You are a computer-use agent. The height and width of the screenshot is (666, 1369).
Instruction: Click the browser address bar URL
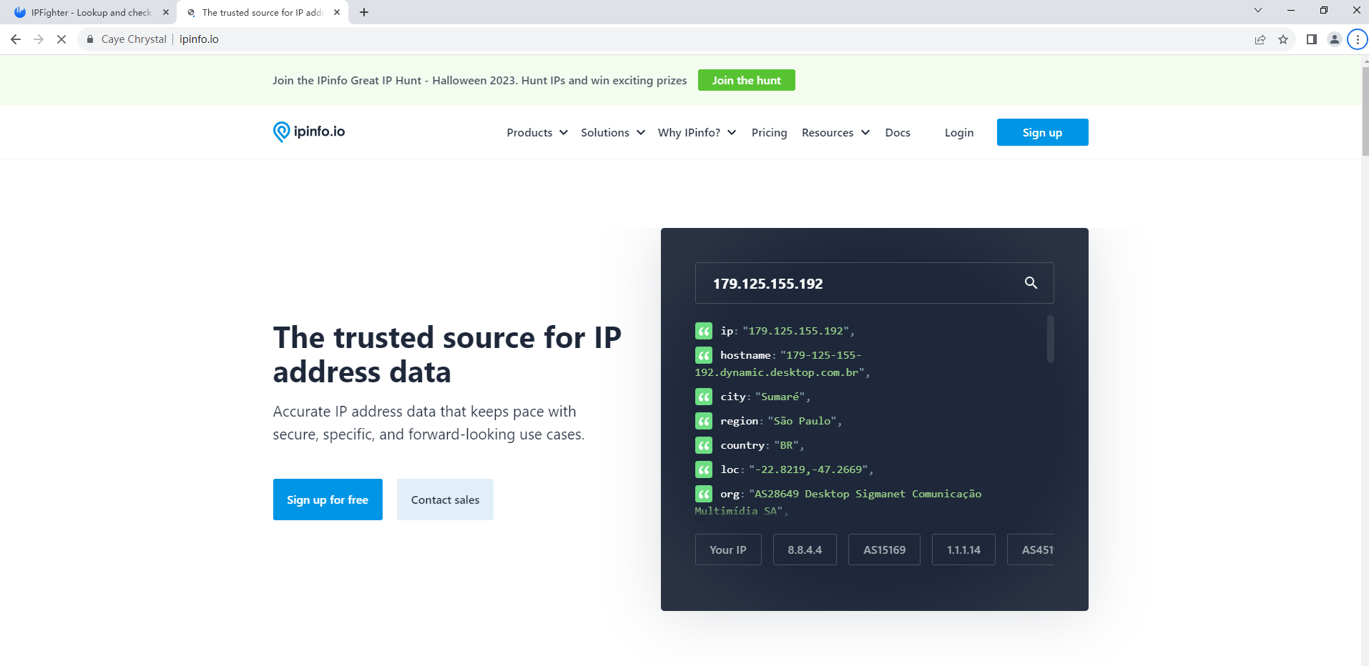tap(199, 39)
